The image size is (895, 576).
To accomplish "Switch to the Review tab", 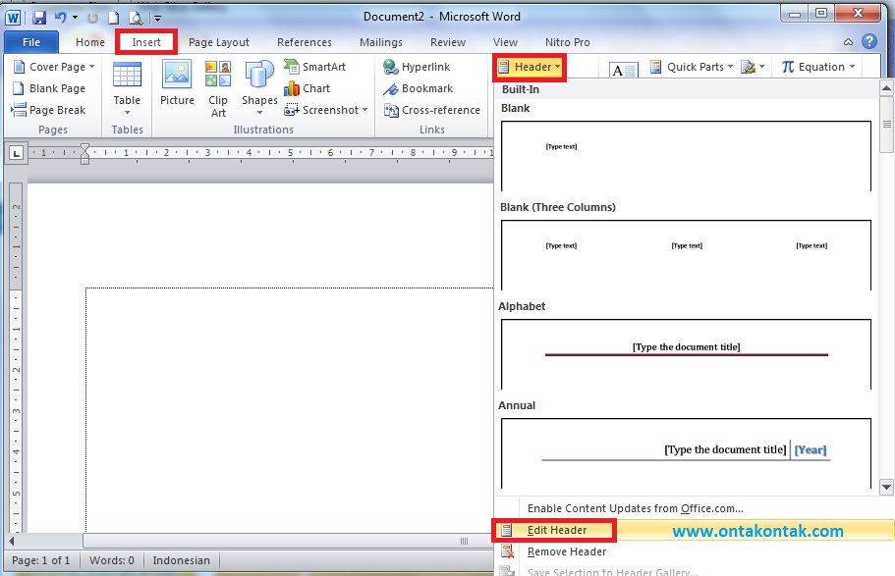I will [x=448, y=42].
